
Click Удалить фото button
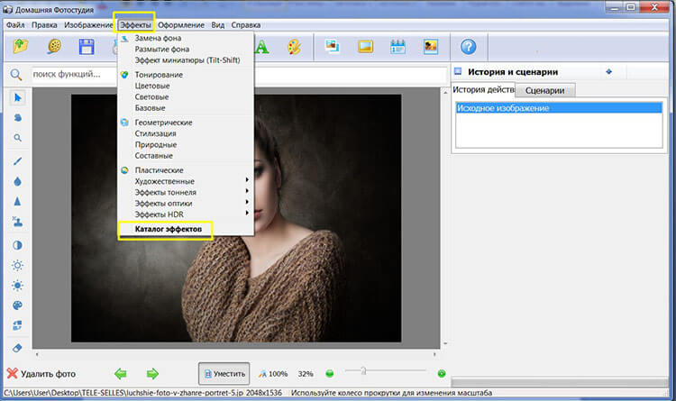(41, 373)
